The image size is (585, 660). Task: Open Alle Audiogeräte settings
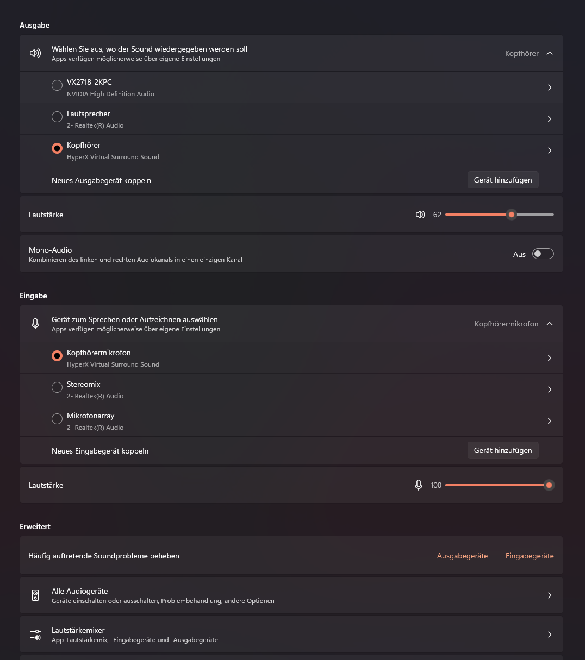(291, 595)
